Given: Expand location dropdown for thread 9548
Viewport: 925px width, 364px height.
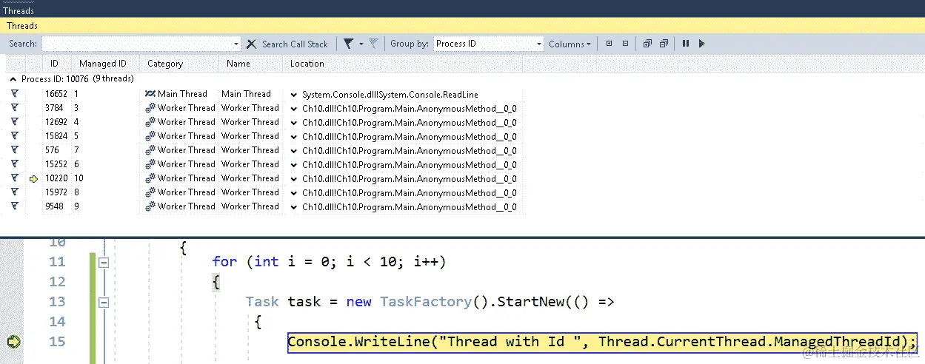Looking at the screenshot, I should tap(294, 207).
